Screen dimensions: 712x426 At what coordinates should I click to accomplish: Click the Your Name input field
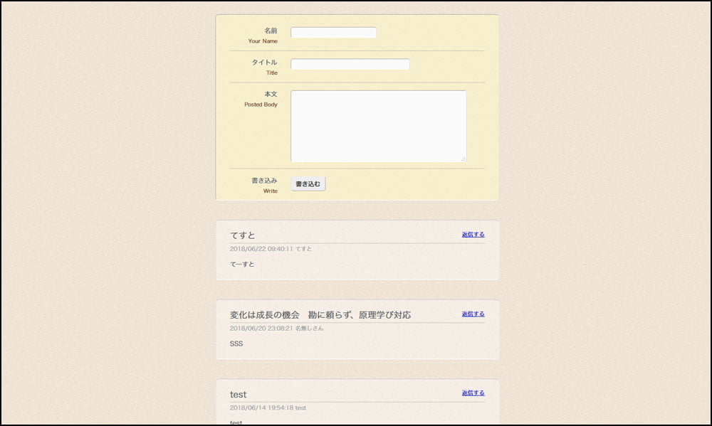pos(333,33)
